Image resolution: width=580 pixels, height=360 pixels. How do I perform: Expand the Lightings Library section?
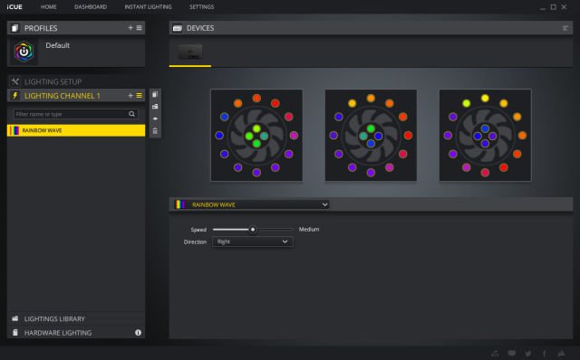click(x=76, y=318)
